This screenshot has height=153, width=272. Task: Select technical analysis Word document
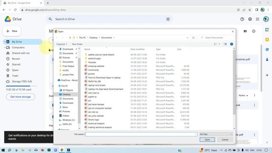point(96,124)
